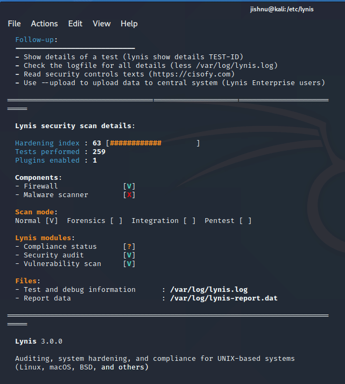
Task: Open the View menu
Action: click(101, 24)
